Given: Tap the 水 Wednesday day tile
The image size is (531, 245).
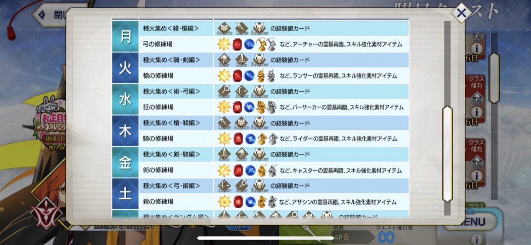Looking at the screenshot, I should click(x=125, y=99).
